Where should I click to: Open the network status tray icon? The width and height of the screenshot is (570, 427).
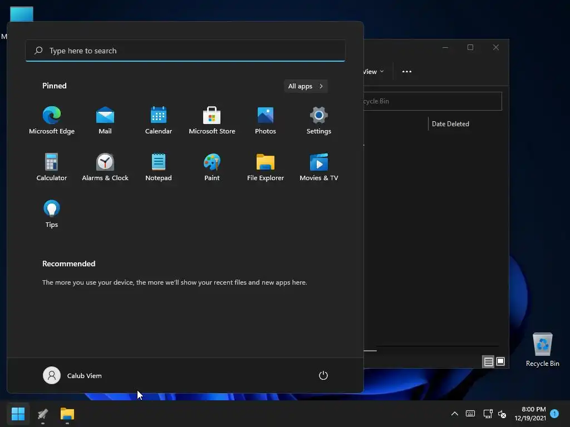coord(488,414)
